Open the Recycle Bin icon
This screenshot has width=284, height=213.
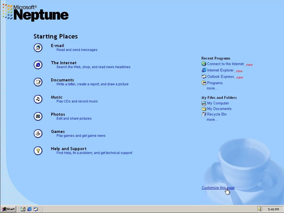204,114
